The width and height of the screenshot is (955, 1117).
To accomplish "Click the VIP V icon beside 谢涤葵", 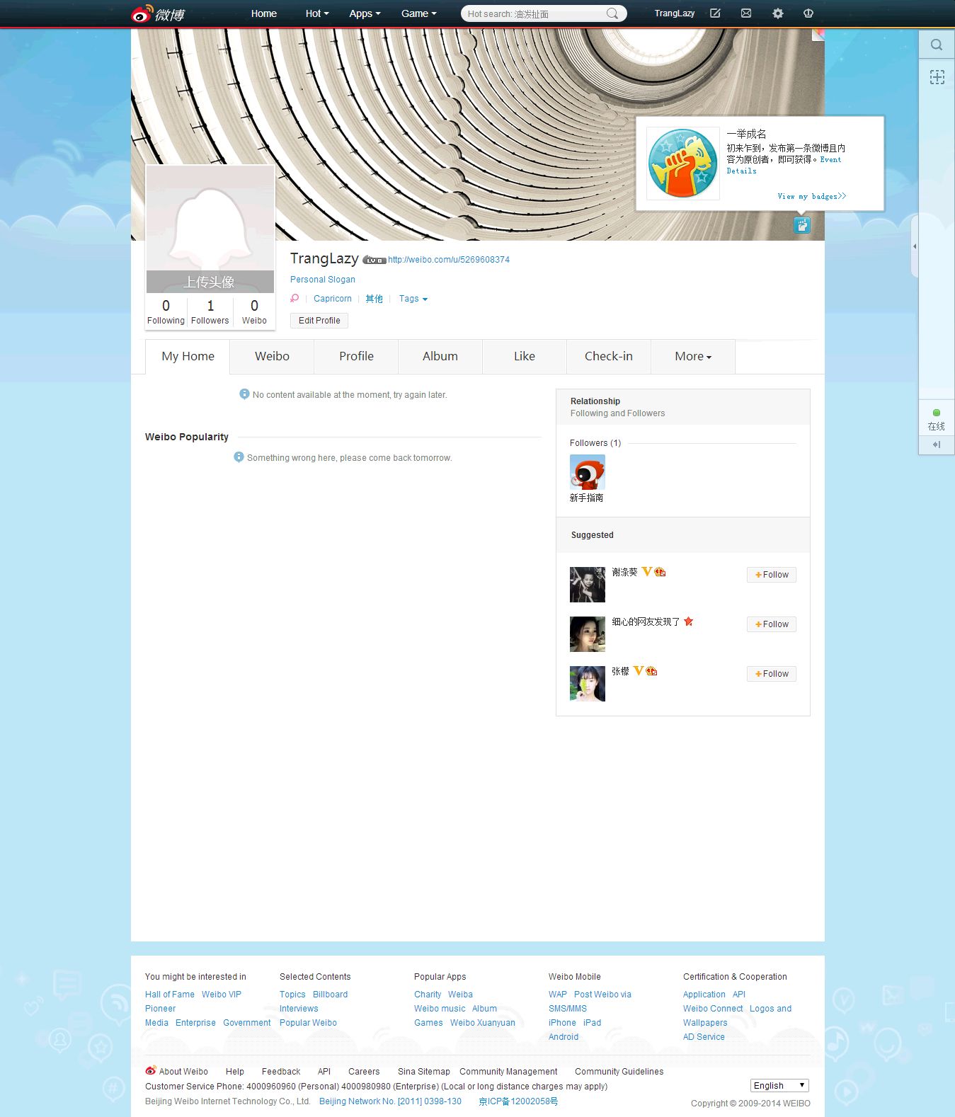I will pos(646,571).
